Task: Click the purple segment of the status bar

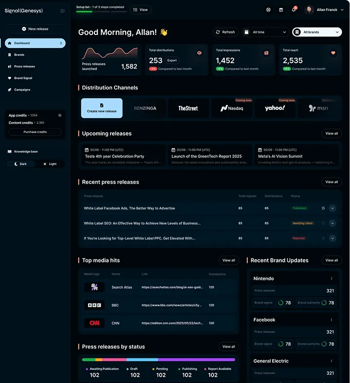Action: [196, 360]
